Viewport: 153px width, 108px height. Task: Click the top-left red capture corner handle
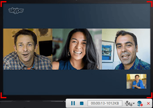click(x=3, y=4)
